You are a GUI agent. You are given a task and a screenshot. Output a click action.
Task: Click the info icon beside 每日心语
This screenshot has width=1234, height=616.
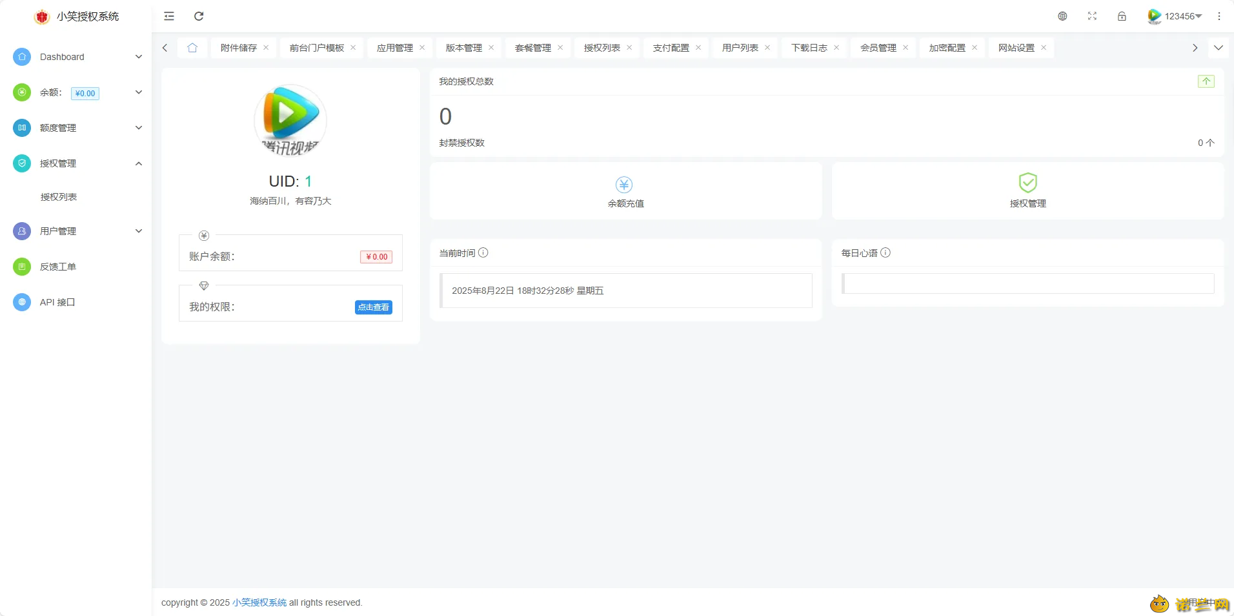[x=885, y=252]
